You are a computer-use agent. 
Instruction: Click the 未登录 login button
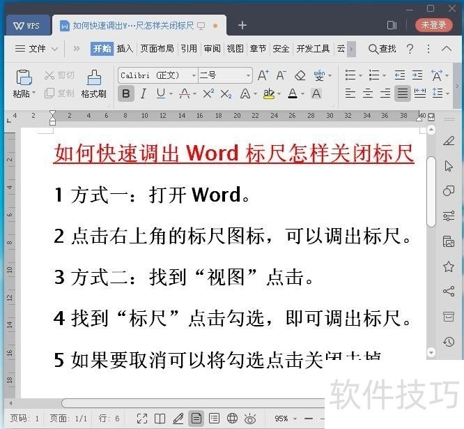(433, 25)
